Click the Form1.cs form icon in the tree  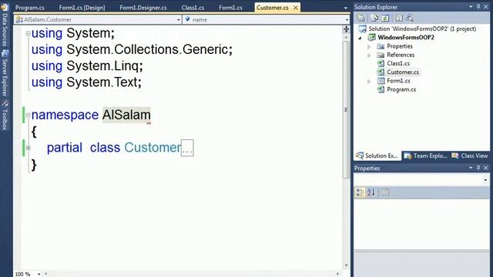coord(381,81)
